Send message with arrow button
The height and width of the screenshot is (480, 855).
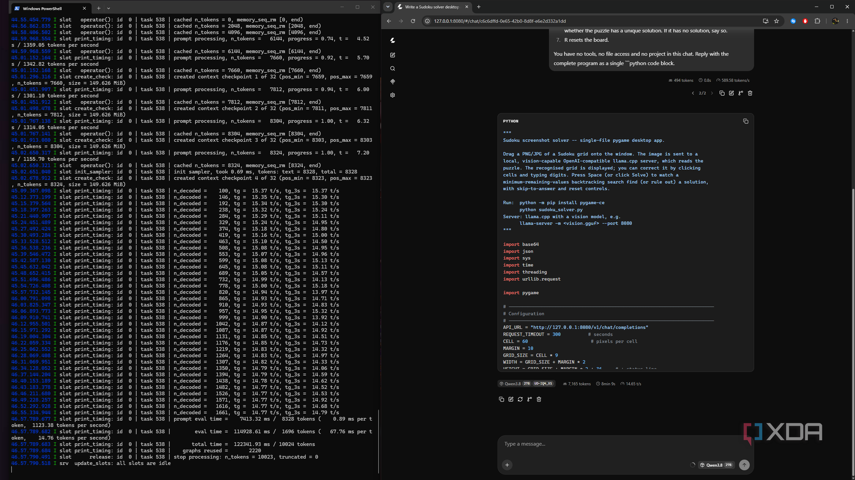click(x=744, y=465)
